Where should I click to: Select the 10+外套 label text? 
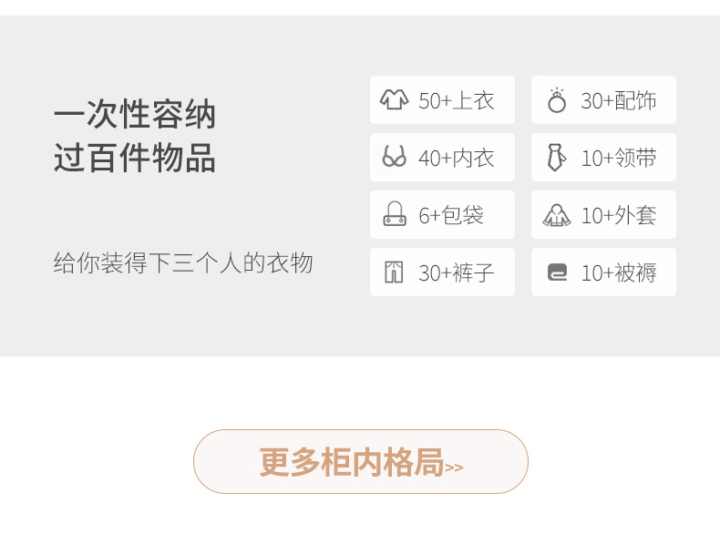pyautogui.click(x=618, y=215)
